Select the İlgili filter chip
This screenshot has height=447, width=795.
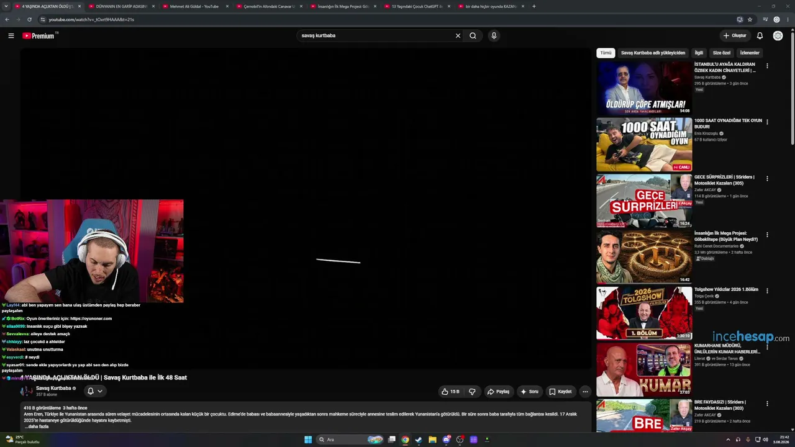pyautogui.click(x=699, y=53)
